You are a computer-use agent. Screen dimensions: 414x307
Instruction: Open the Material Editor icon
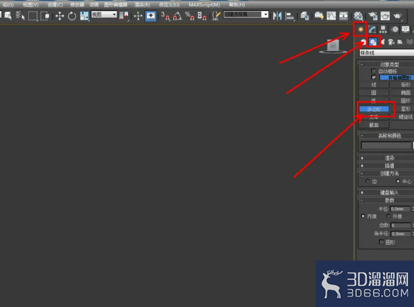pos(358,16)
